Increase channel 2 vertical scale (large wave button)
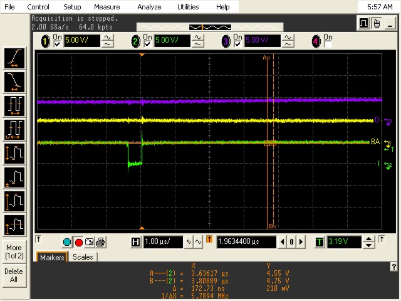The image size is (401, 301). 198,38
